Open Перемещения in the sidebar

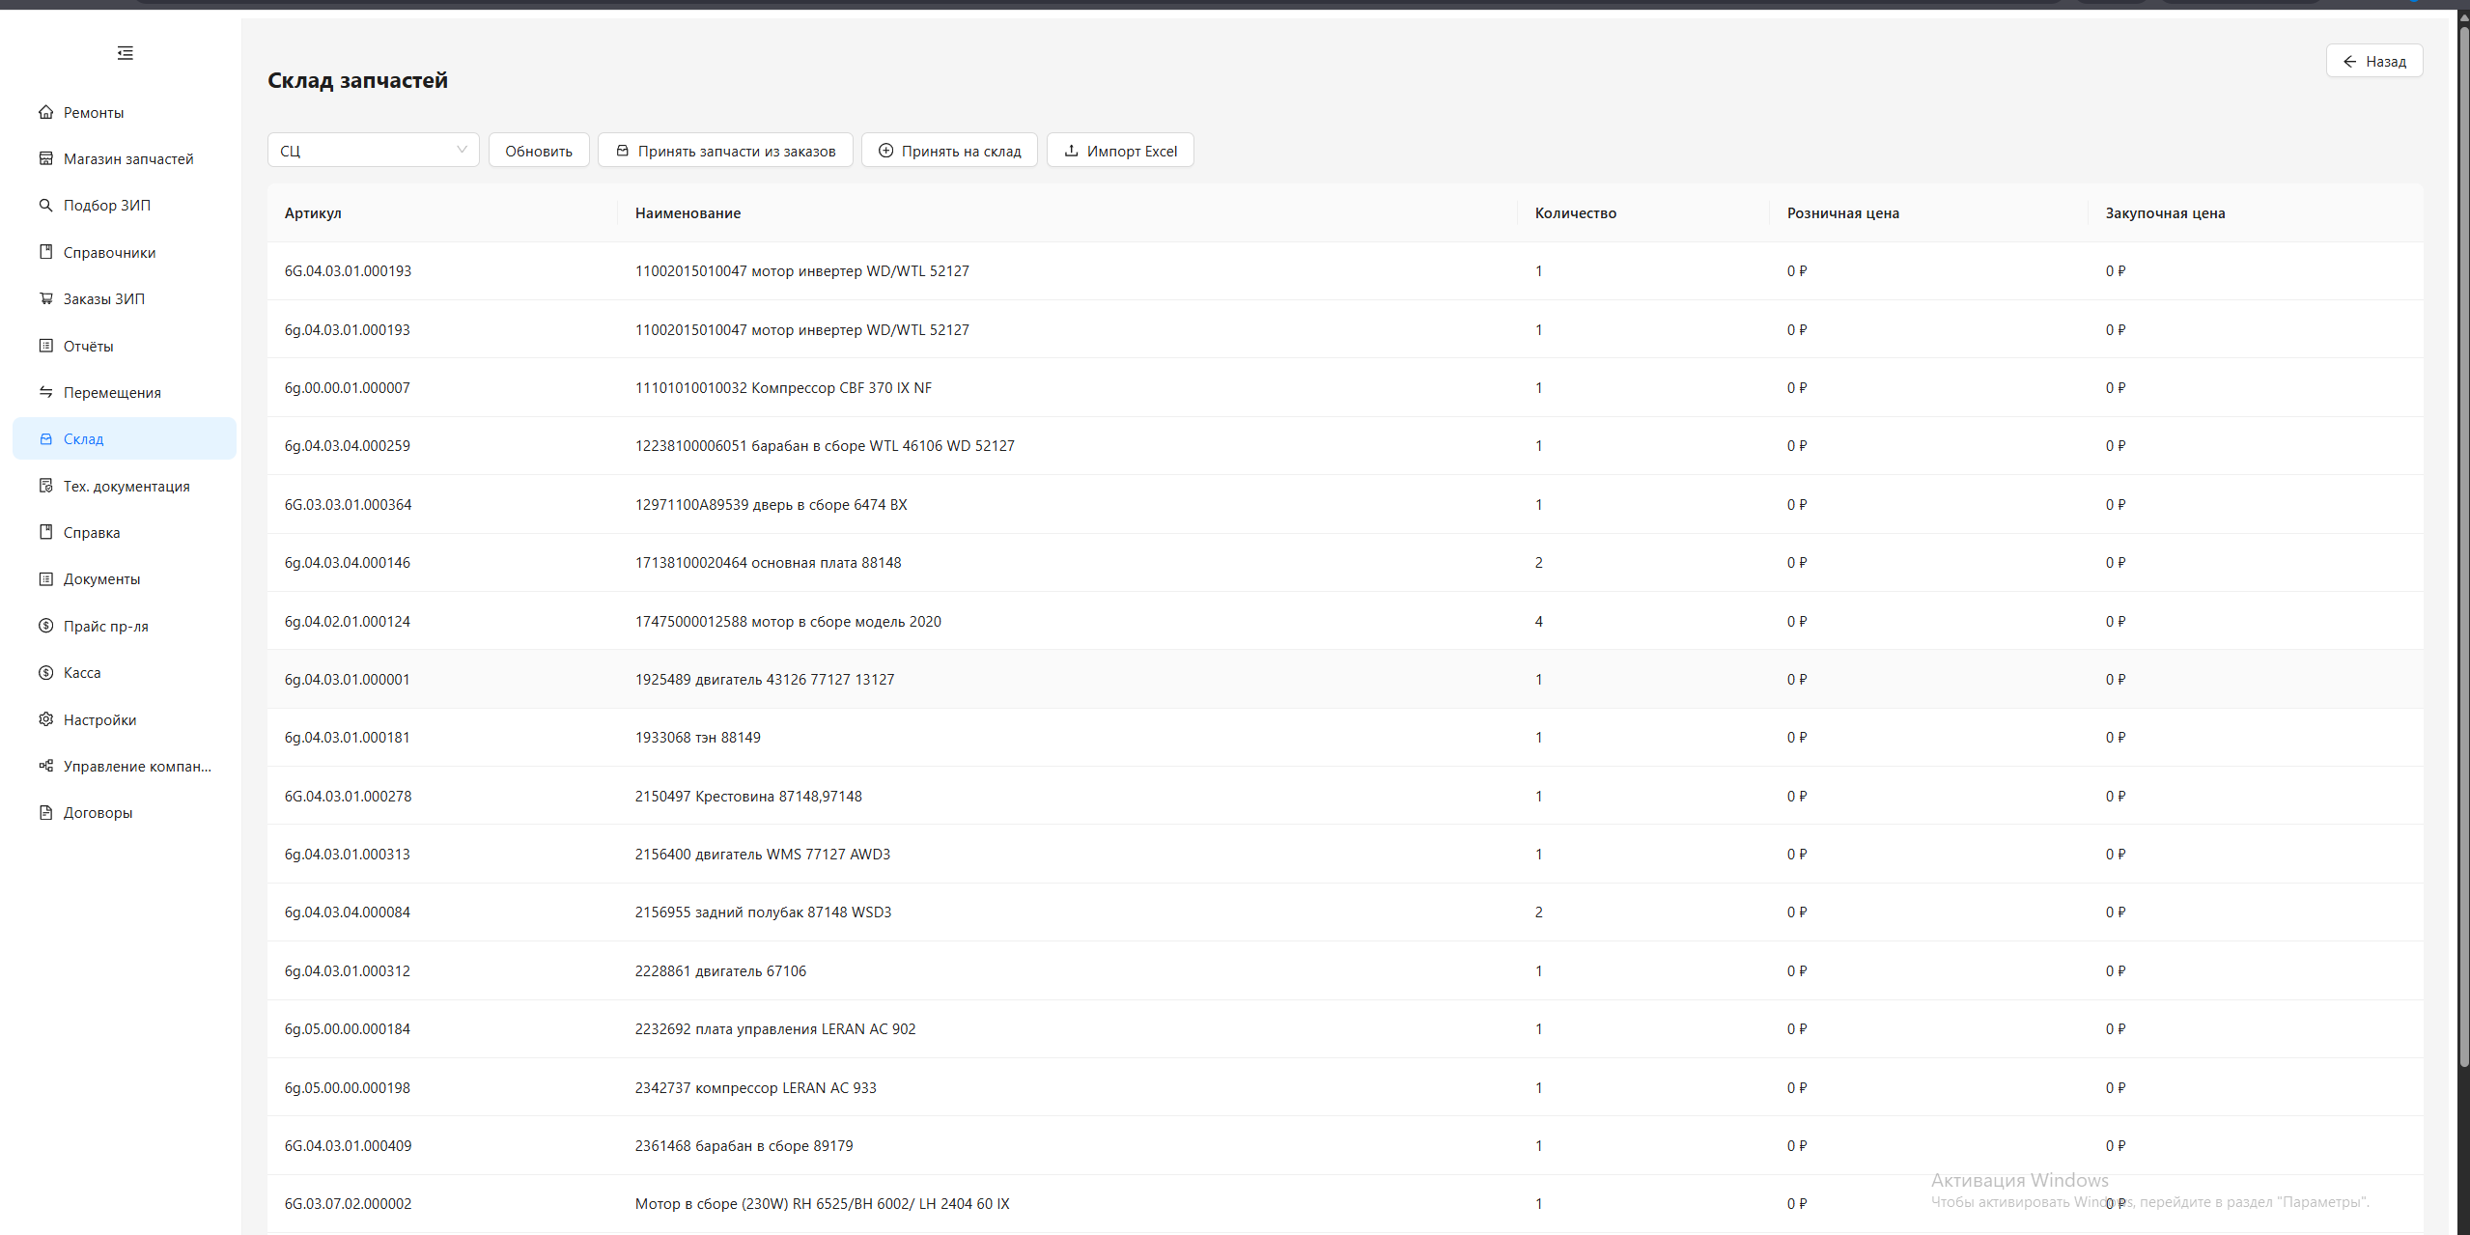click(125, 392)
